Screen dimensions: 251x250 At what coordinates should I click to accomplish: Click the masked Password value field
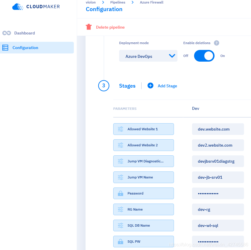[x=218, y=193]
